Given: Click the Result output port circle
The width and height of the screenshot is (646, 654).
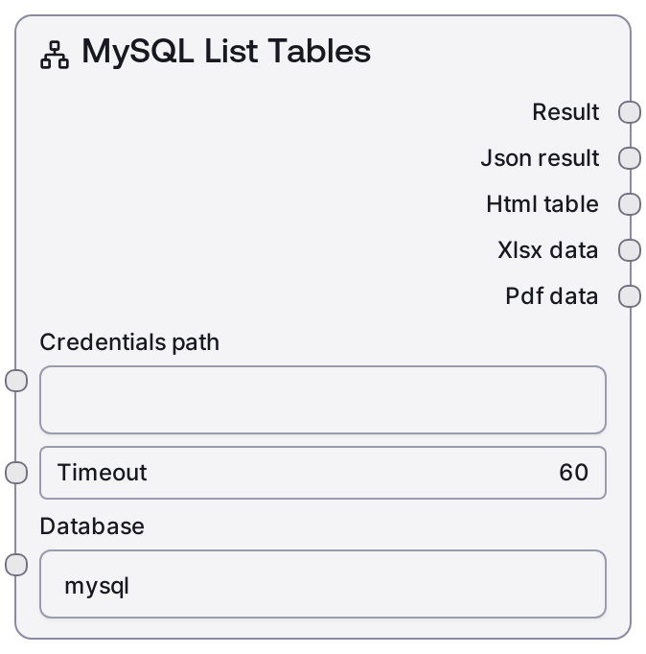Looking at the screenshot, I should point(630,112).
